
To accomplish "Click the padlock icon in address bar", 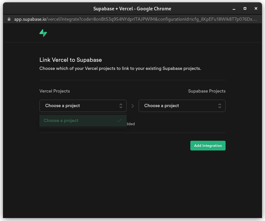I will [9, 19].
